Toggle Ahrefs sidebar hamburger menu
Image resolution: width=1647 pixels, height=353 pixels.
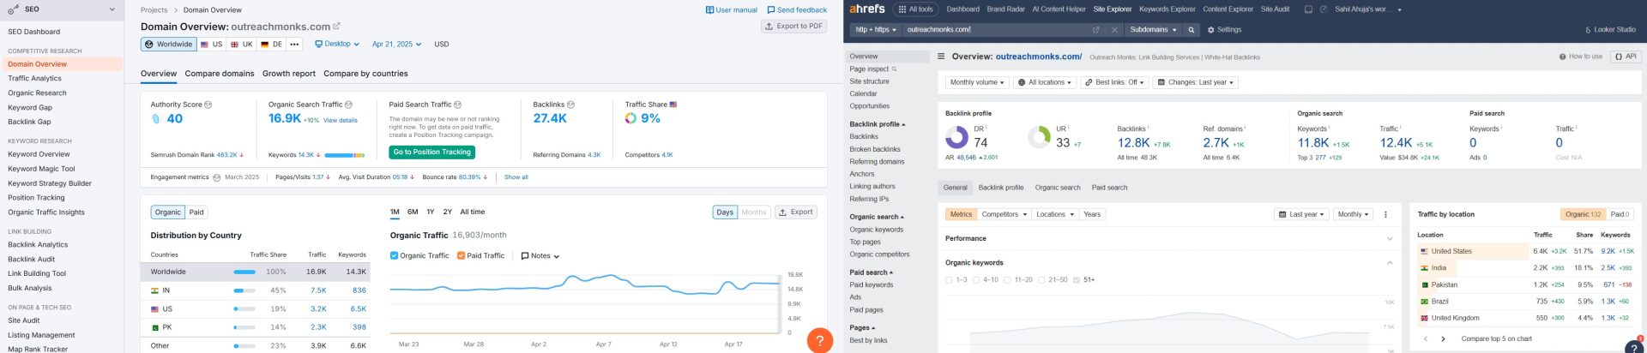click(941, 57)
